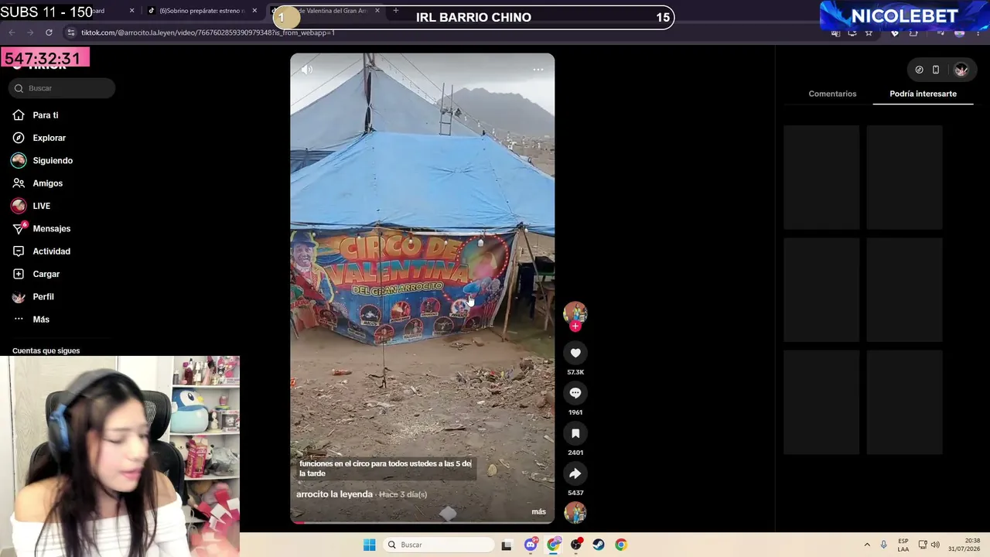The width and height of the screenshot is (990, 557).
Task: Open your Perfil page
Action: (x=33, y=297)
